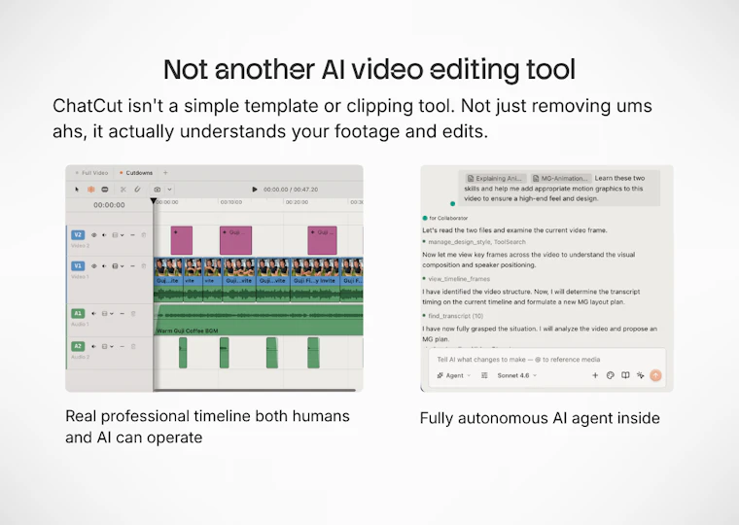Mute the A1 audio track

point(93,313)
